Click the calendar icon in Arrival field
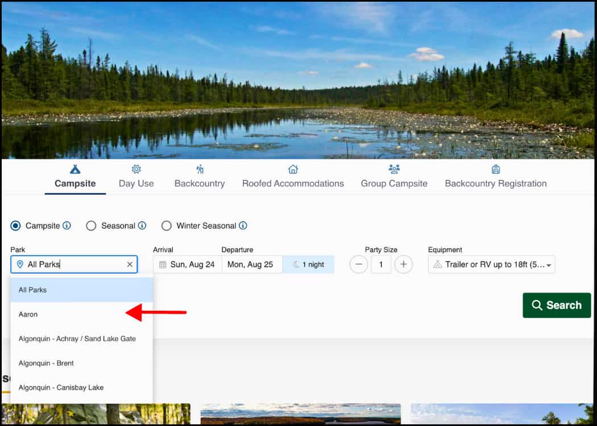Screen dimensions: 597x426 (x=163, y=265)
